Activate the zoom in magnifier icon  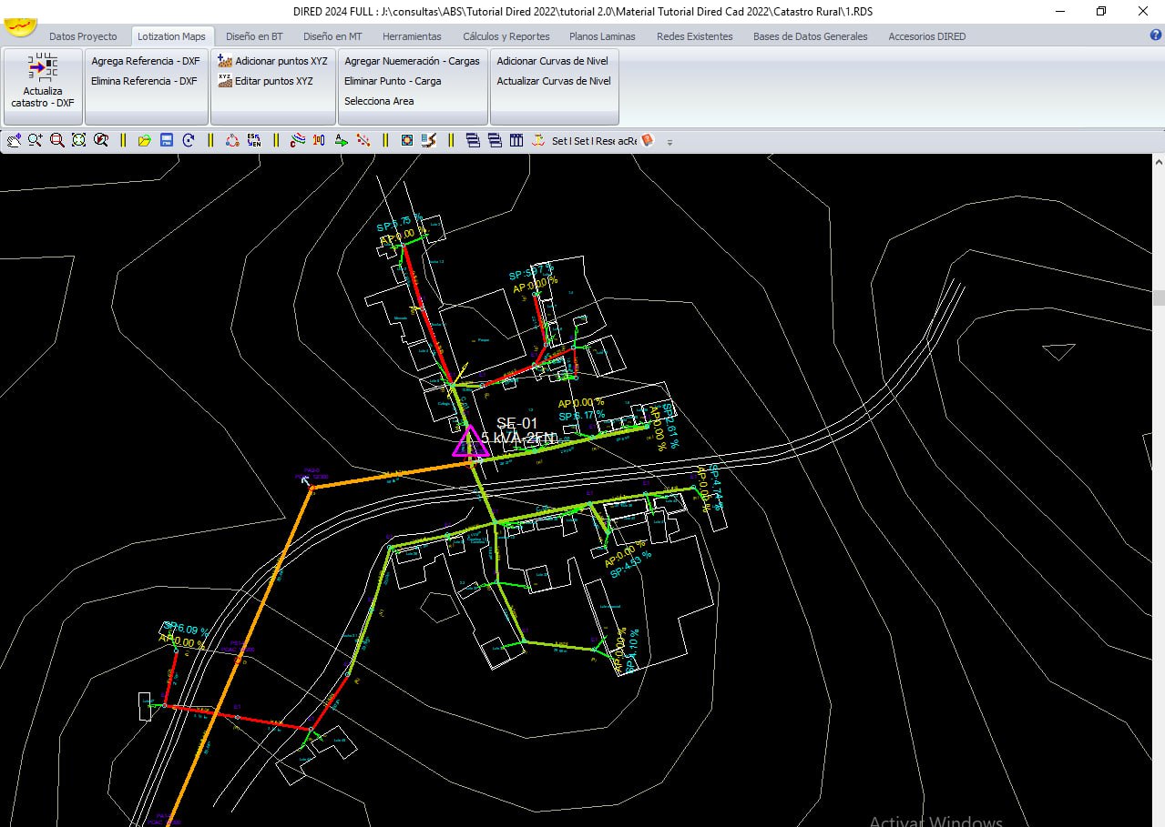coord(36,140)
